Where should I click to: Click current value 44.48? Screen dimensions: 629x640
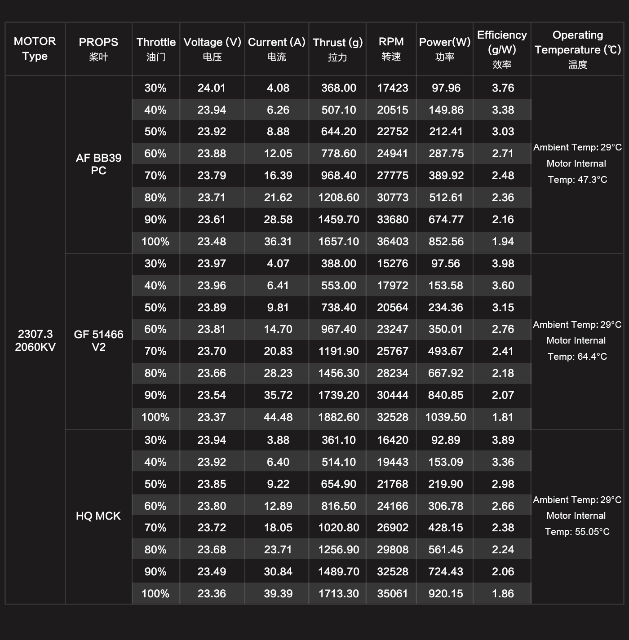(x=278, y=417)
